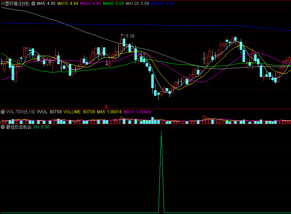
Task: Select the MA5: 4.95 indicator value
Action: tap(46, 4)
